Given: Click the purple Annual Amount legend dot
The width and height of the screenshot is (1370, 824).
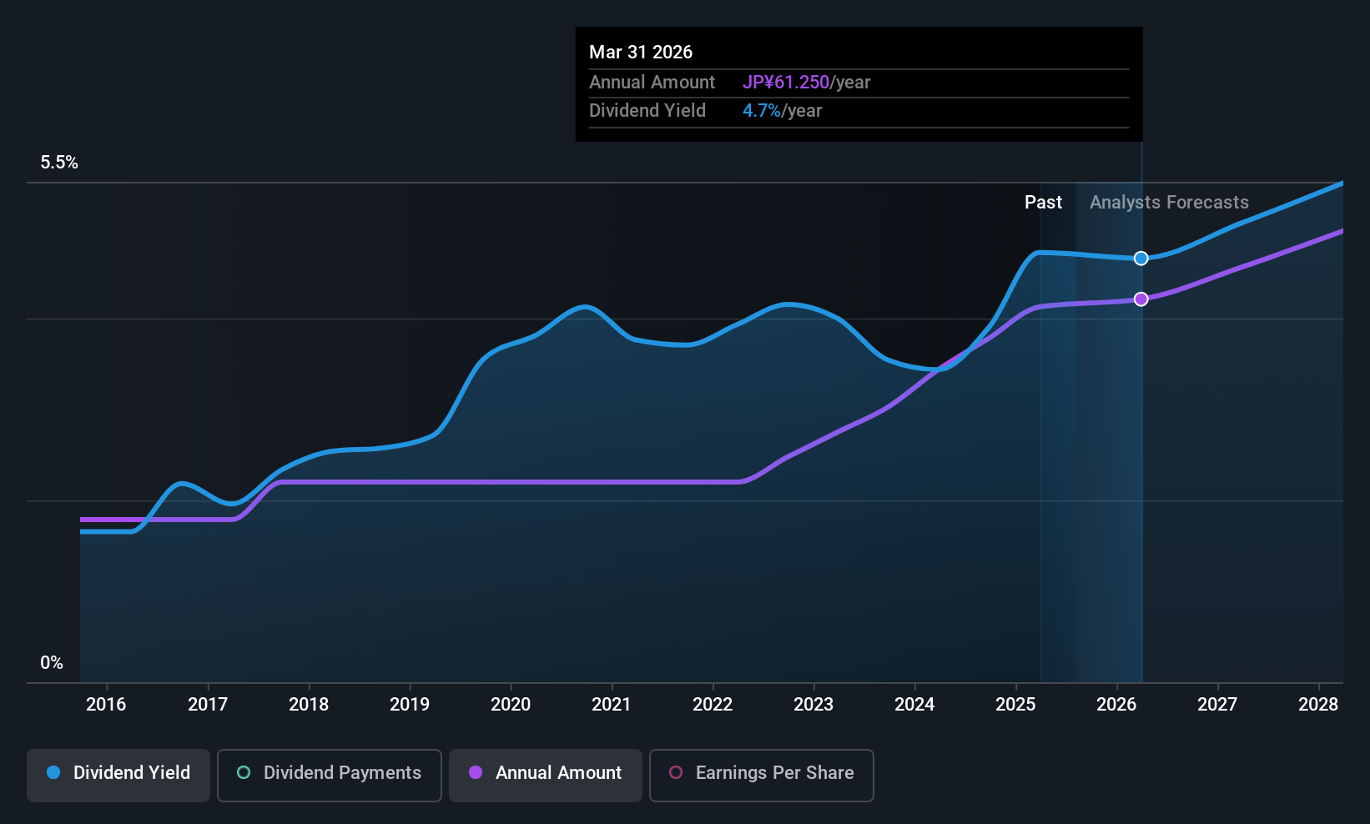Looking at the screenshot, I should pyautogui.click(x=476, y=773).
